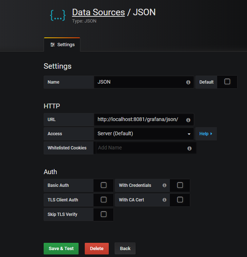This screenshot has width=247, height=257.
Task: Click the 'Auth' section heading
Action: point(50,172)
